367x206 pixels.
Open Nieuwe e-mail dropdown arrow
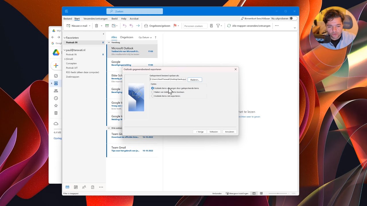(x=89, y=26)
